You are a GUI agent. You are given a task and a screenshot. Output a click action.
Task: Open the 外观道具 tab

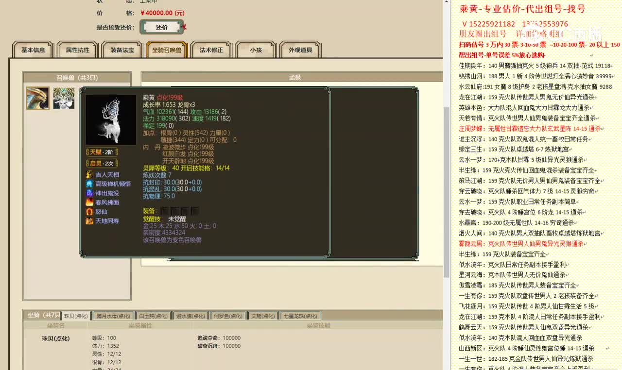click(x=300, y=50)
